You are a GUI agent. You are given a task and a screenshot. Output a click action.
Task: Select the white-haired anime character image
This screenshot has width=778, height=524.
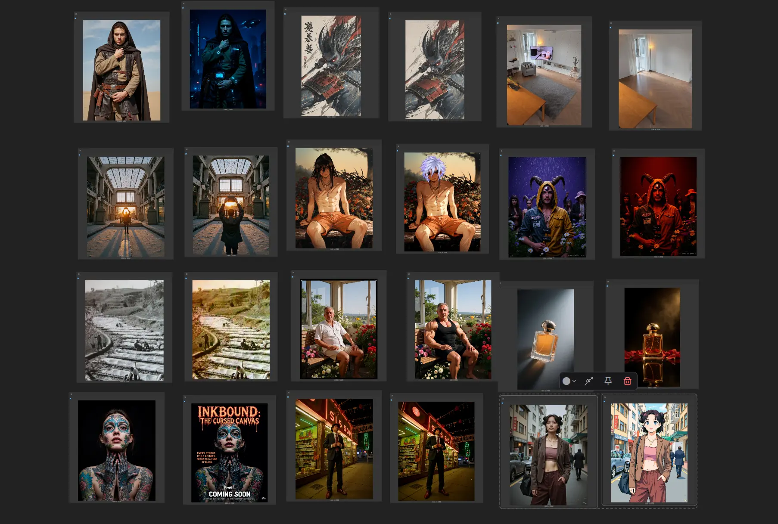442,202
